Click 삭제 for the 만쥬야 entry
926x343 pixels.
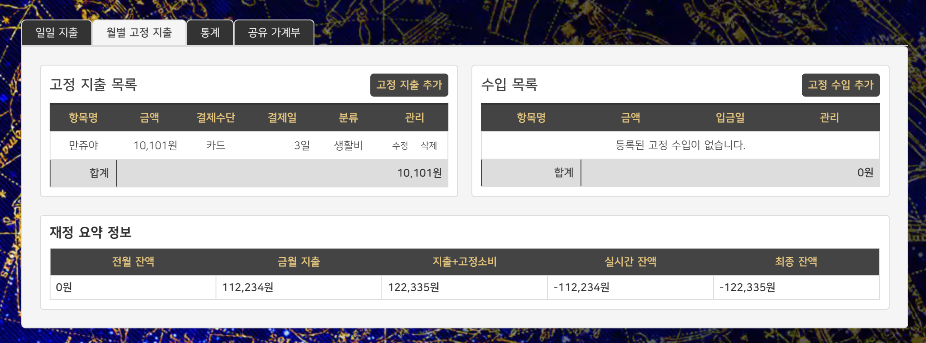point(429,146)
